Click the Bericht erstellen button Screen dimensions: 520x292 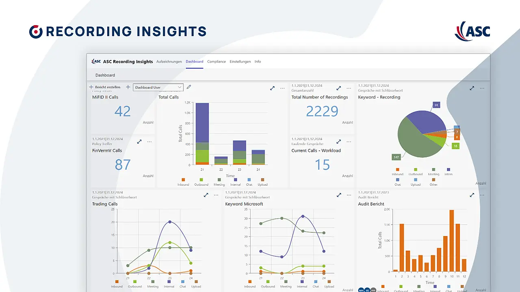point(105,87)
